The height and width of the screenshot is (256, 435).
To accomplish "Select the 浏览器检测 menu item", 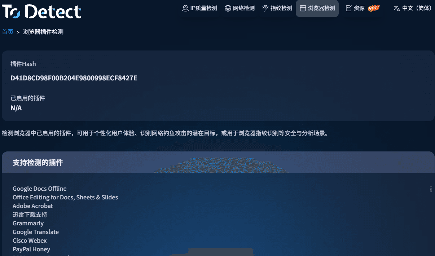I will (x=317, y=8).
